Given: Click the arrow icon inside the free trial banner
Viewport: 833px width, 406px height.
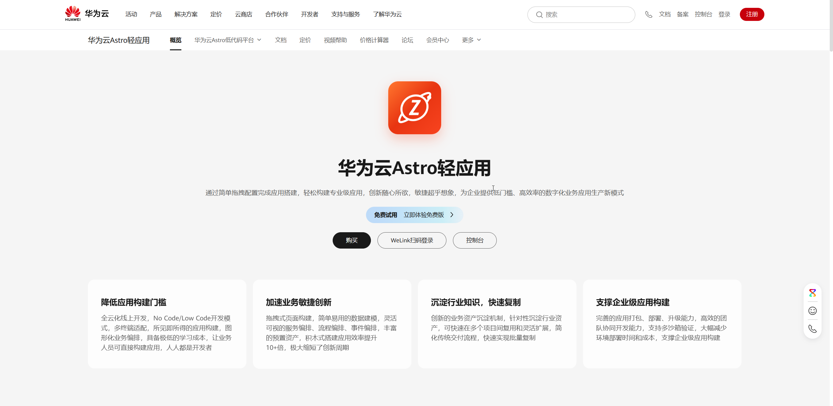Looking at the screenshot, I should [x=452, y=215].
